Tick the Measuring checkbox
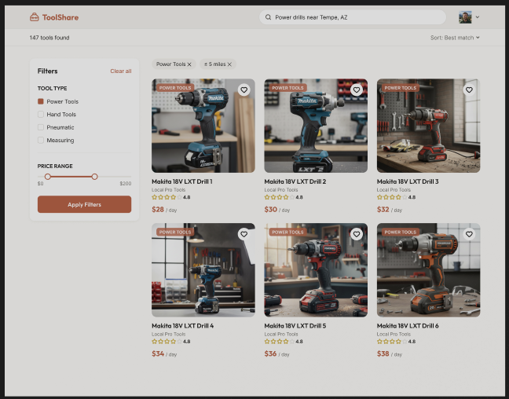509x399 pixels. pyautogui.click(x=41, y=141)
